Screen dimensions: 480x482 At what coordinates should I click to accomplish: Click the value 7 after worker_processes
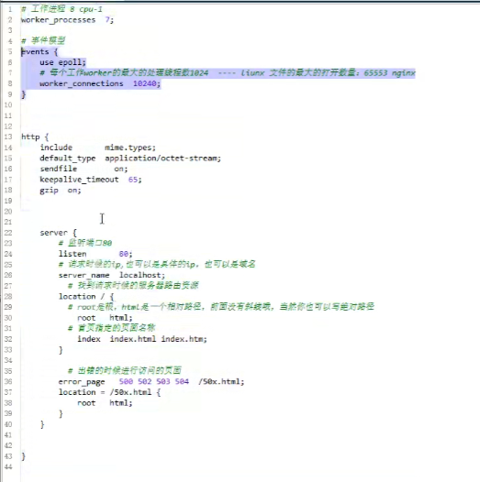(107, 19)
